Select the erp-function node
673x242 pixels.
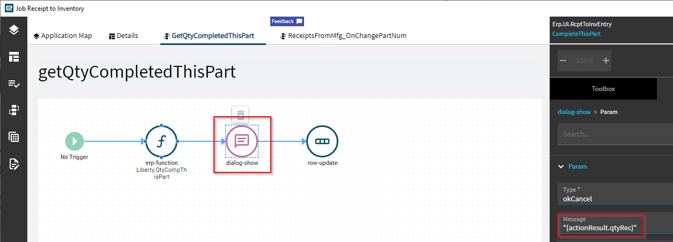click(x=161, y=141)
